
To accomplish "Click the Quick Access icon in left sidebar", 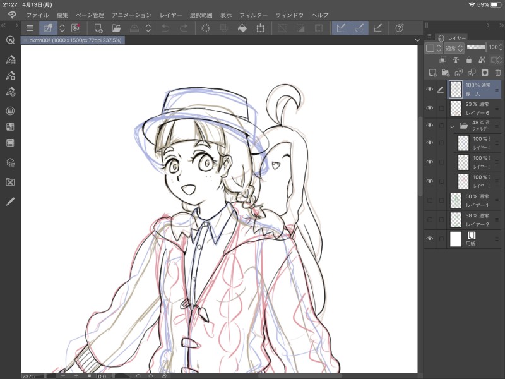I will 10,40.
